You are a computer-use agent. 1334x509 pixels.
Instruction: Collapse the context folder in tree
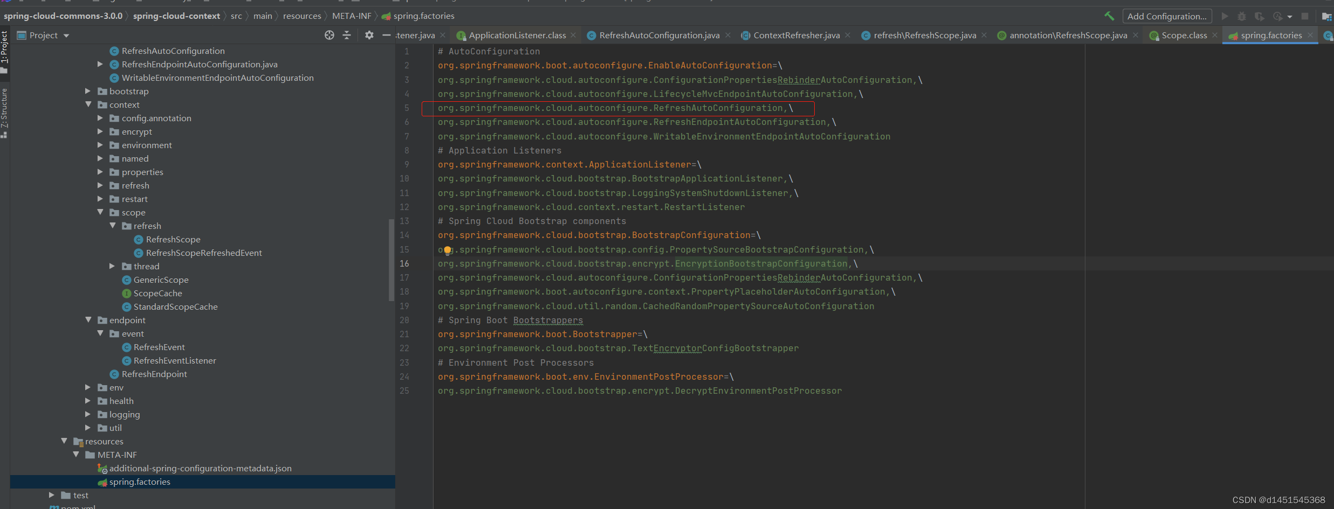(88, 104)
